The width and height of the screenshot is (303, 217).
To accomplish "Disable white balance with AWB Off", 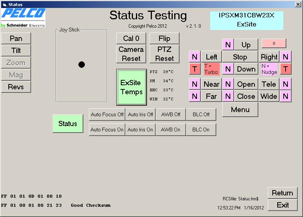I will tap(171, 114).
